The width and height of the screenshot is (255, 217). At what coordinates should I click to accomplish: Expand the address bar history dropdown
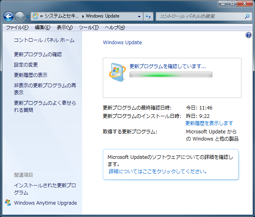pos(139,16)
